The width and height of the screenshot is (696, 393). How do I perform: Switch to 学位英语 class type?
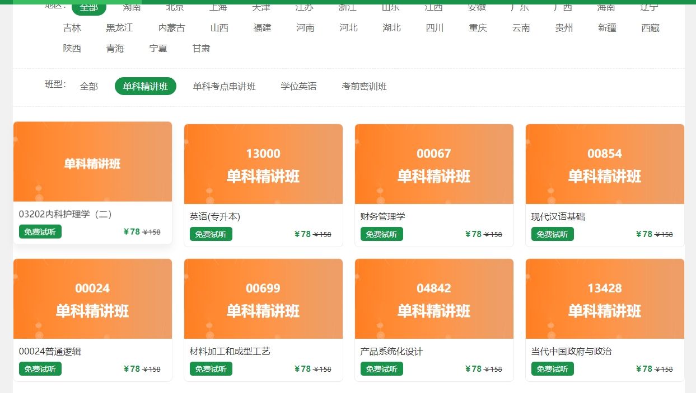point(298,86)
